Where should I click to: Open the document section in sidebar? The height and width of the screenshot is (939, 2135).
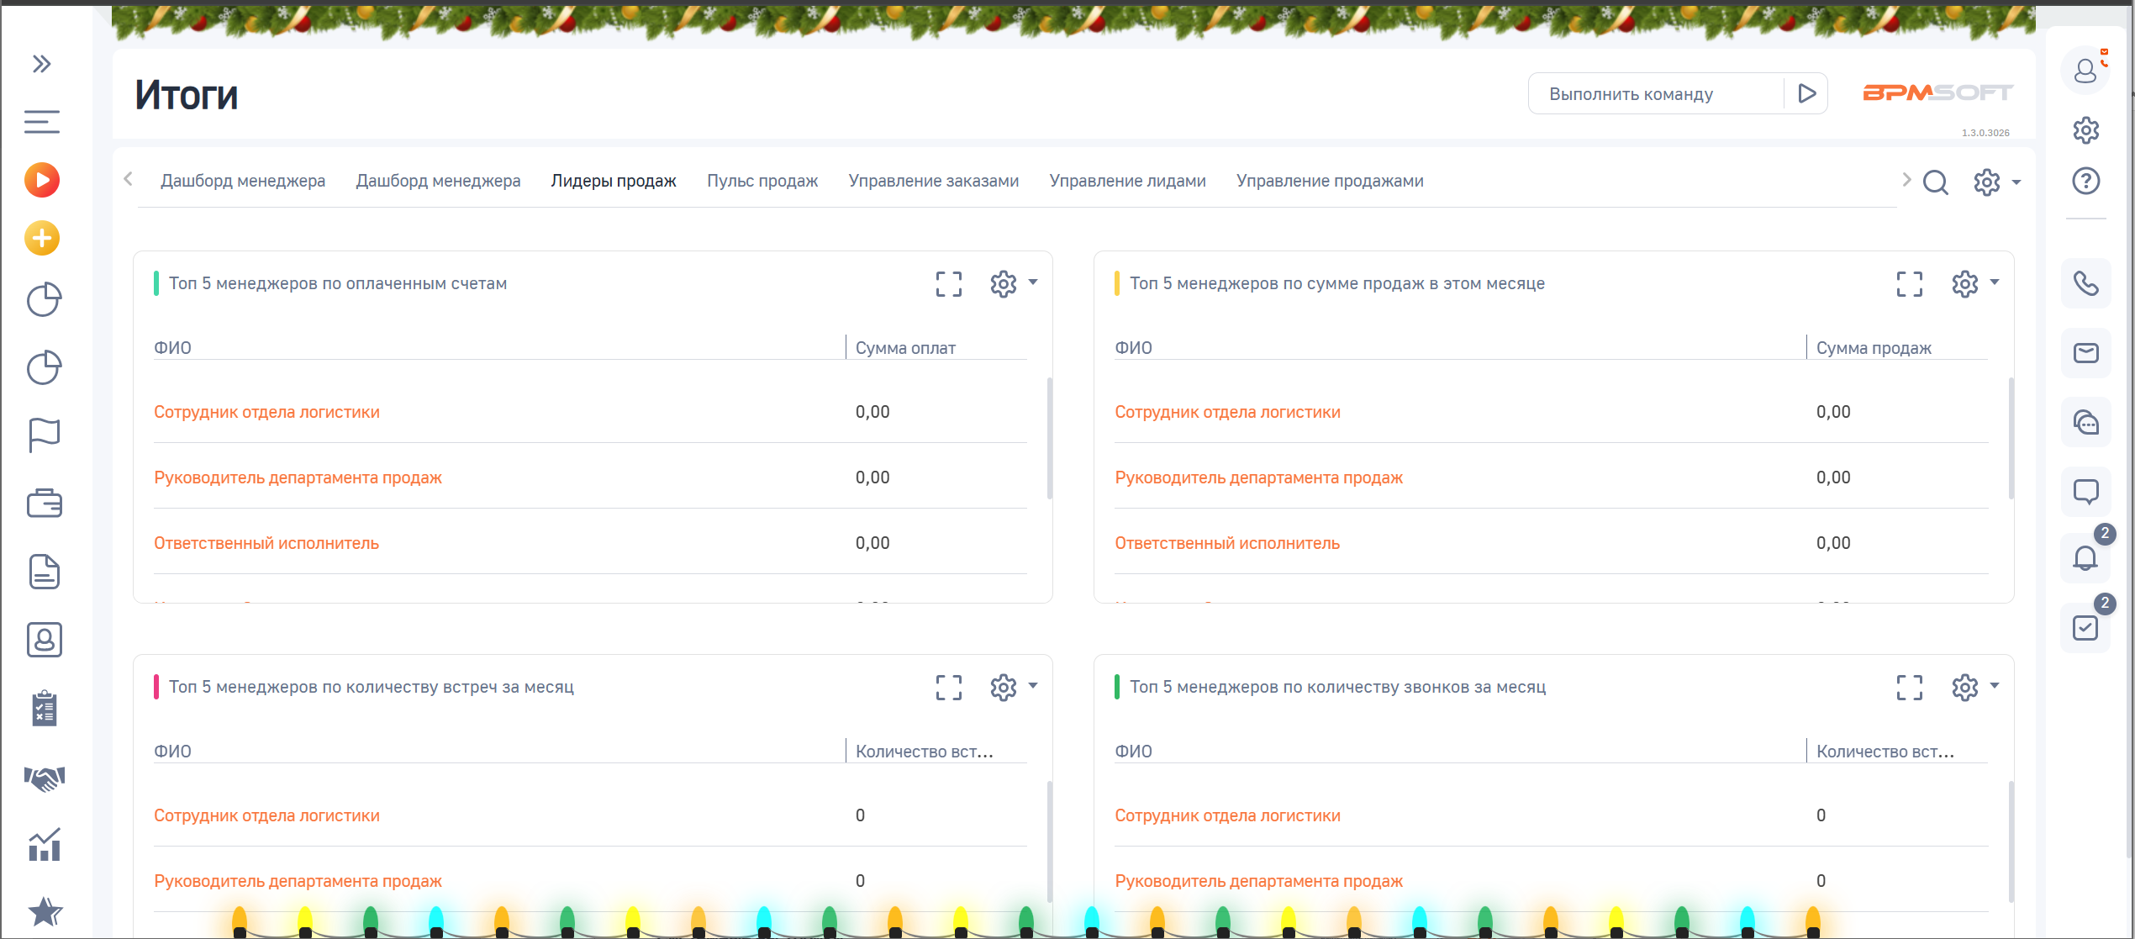44,572
